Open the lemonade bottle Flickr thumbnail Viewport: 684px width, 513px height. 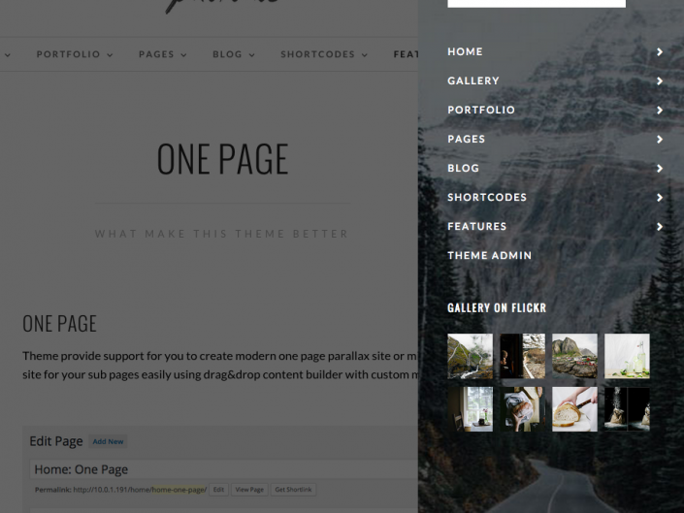pos(627,356)
